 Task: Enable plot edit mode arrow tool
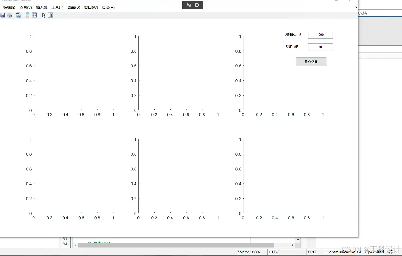(x=44, y=15)
